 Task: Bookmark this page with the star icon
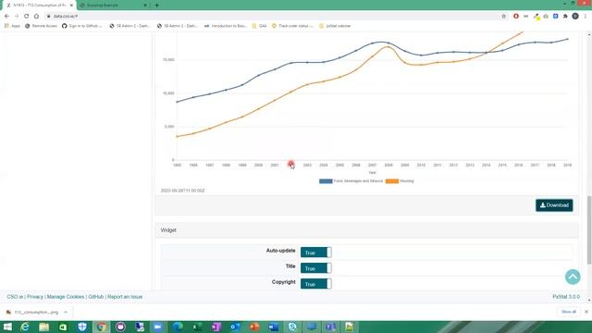[x=503, y=17]
